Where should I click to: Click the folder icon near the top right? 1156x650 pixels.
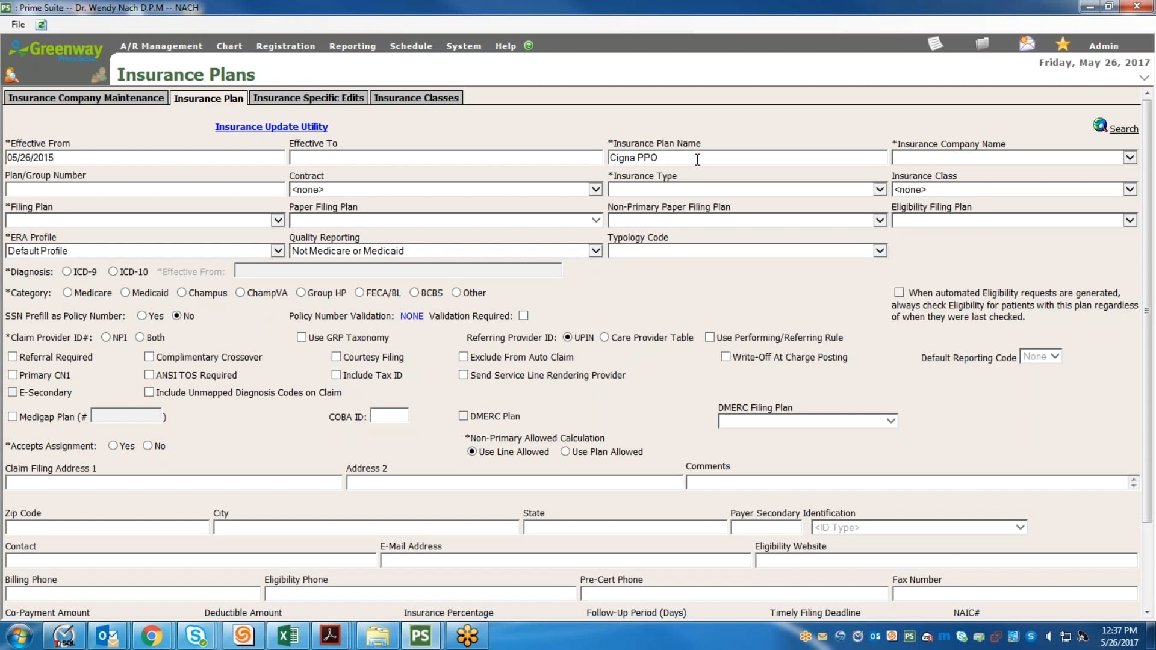[982, 43]
